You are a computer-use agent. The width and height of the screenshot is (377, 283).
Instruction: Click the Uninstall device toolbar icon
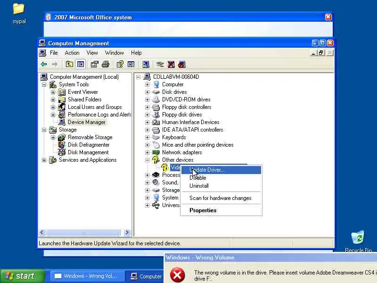(x=171, y=64)
